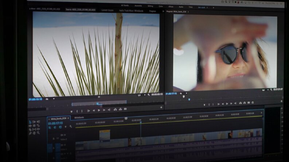Click Overwrite button in Source monitor
Viewport: 289px width, 162px height.
[120, 109]
